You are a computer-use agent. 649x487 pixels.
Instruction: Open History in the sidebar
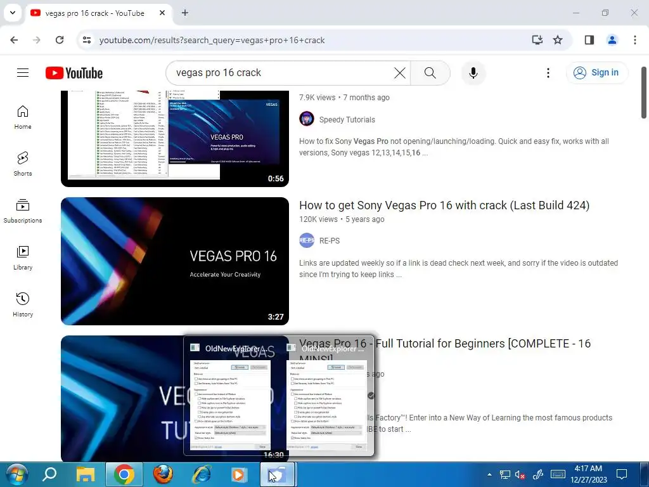point(23,304)
